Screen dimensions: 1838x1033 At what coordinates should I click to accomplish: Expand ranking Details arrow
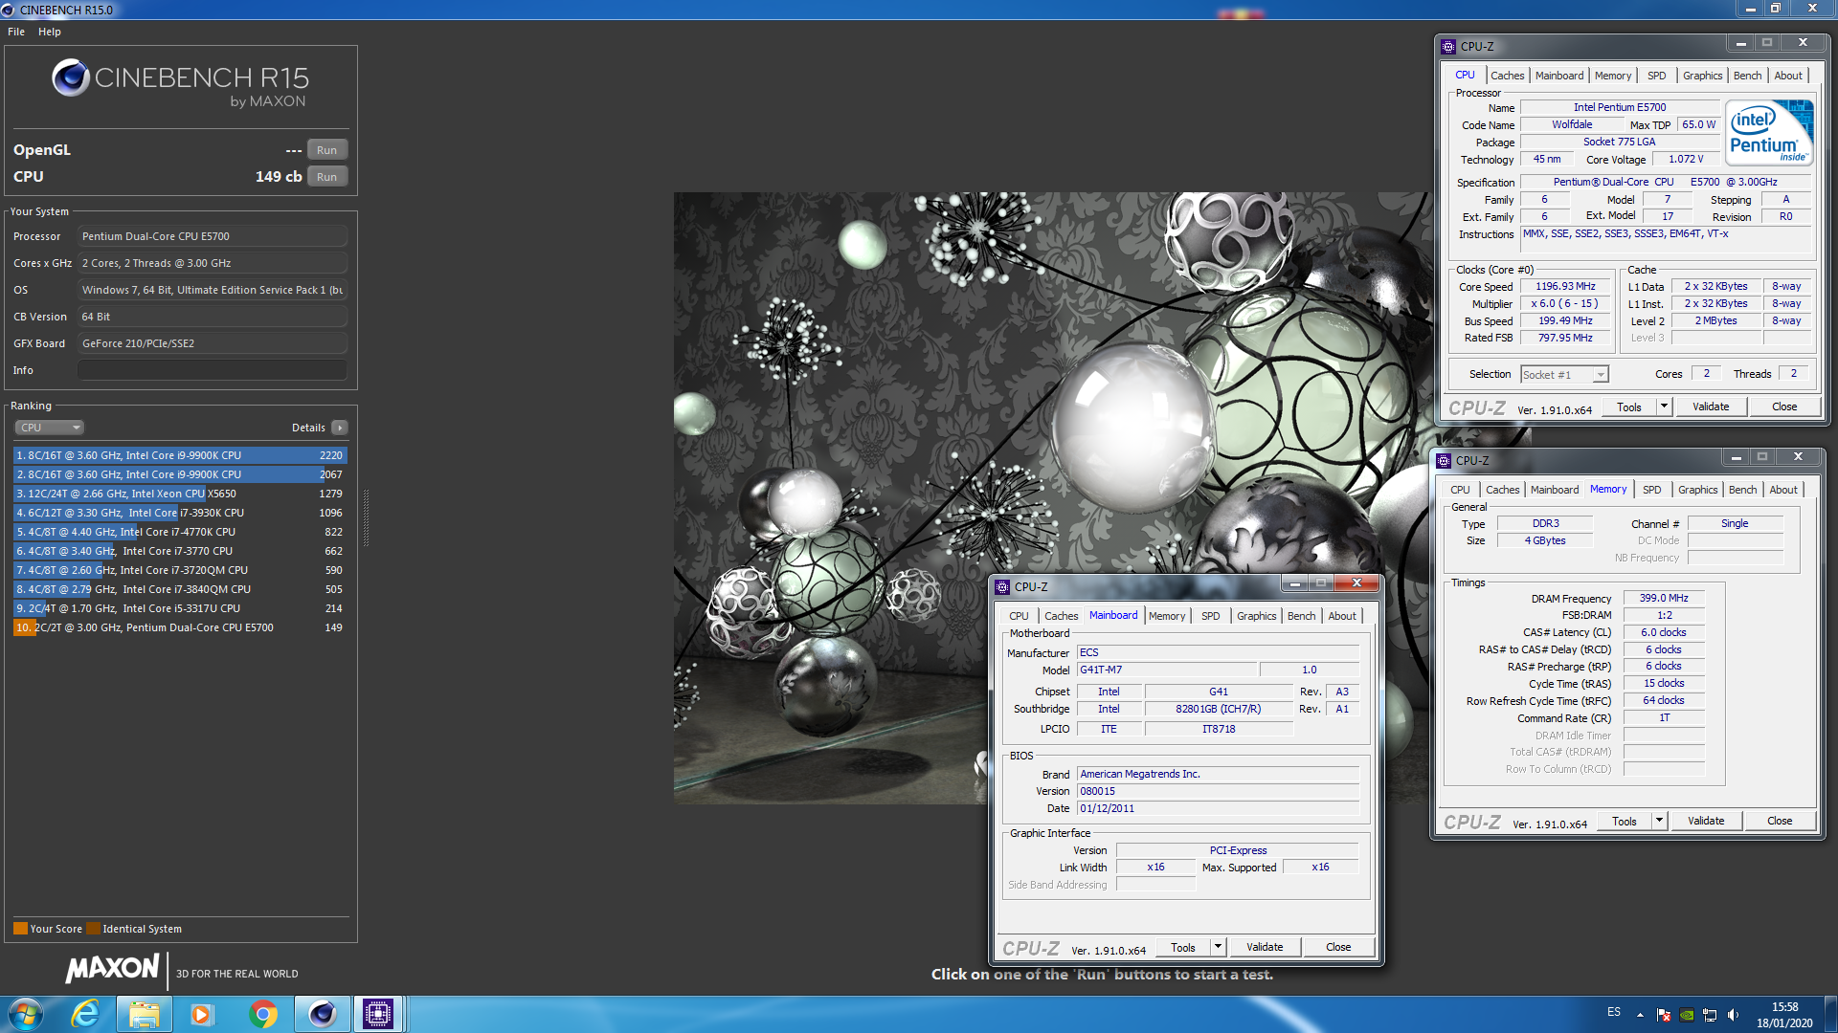point(340,428)
